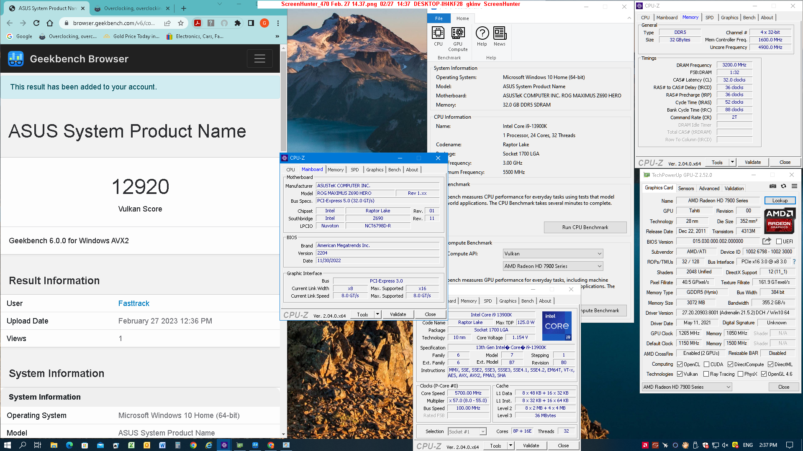Screen dimensions: 803x451
Task: Switch to the Overclocking Chrome tab
Action: point(131,8)
